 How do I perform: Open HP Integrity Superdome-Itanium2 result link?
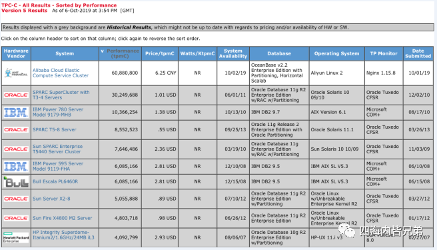point(63,235)
